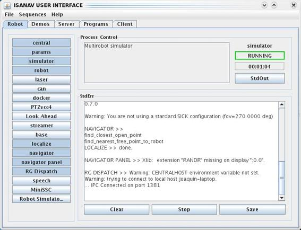Click the 00:01:04 elapsed time field
The image size is (301, 230).
260,66
